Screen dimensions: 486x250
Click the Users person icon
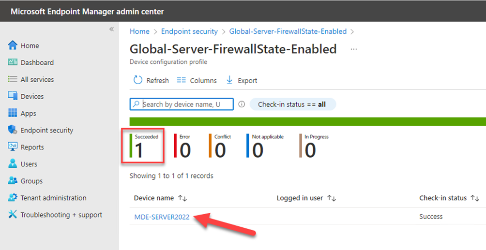pyautogui.click(x=13, y=163)
